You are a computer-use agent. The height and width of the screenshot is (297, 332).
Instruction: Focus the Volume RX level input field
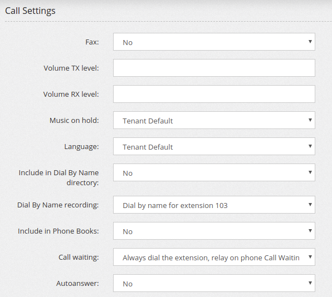click(x=214, y=94)
